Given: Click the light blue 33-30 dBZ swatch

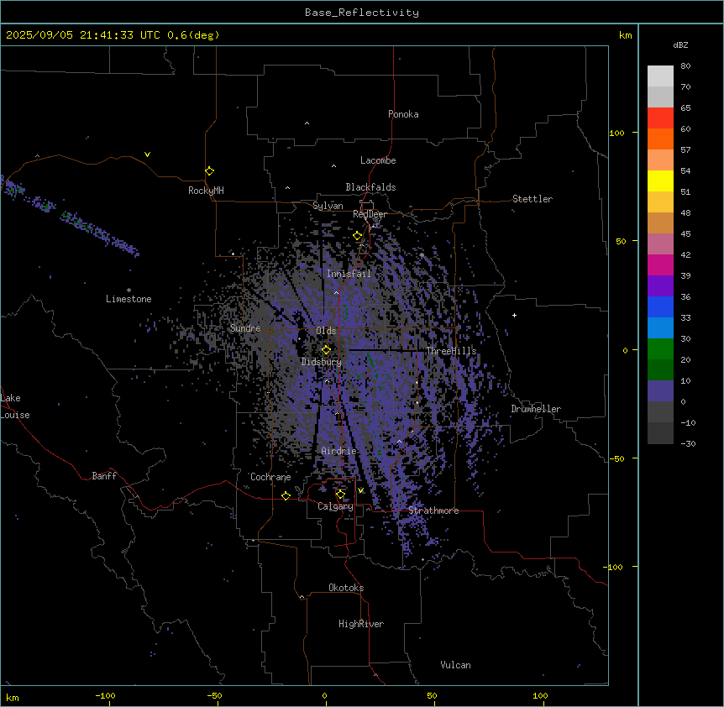Looking at the screenshot, I should pos(660,328).
